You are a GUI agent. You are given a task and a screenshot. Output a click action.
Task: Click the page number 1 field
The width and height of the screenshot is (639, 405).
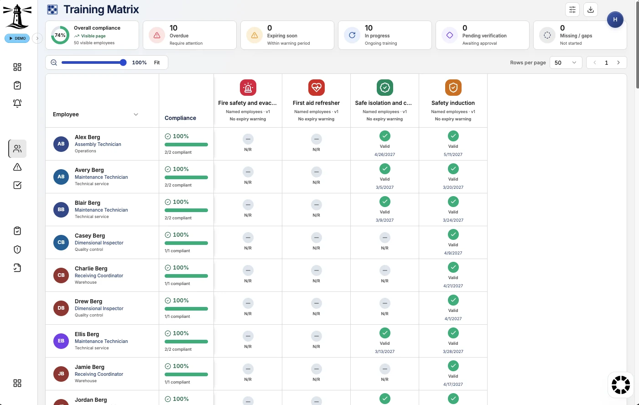(x=607, y=62)
